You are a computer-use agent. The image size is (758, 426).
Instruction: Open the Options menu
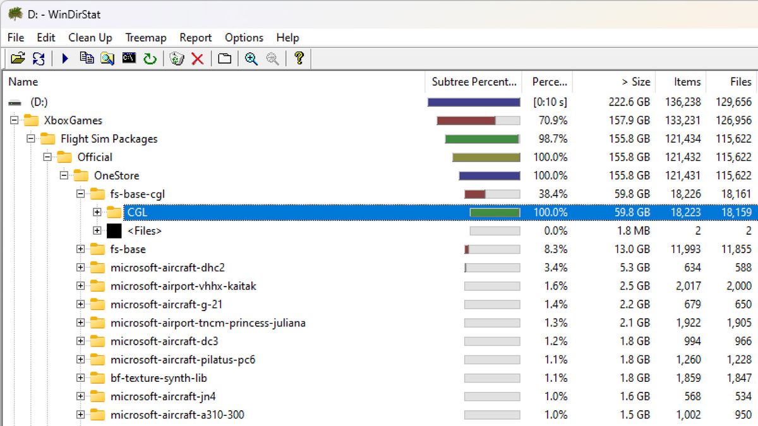pos(244,37)
